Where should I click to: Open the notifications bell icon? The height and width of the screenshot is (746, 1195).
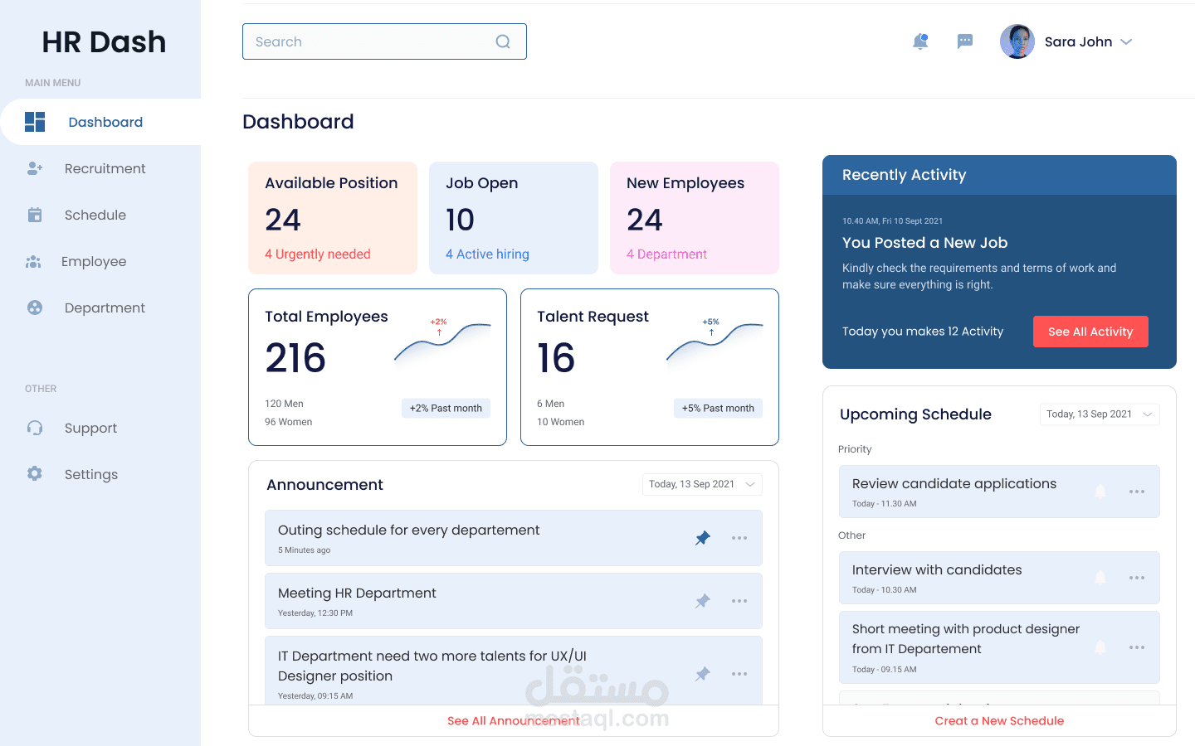pyautogui.click(x=920, y=41)
